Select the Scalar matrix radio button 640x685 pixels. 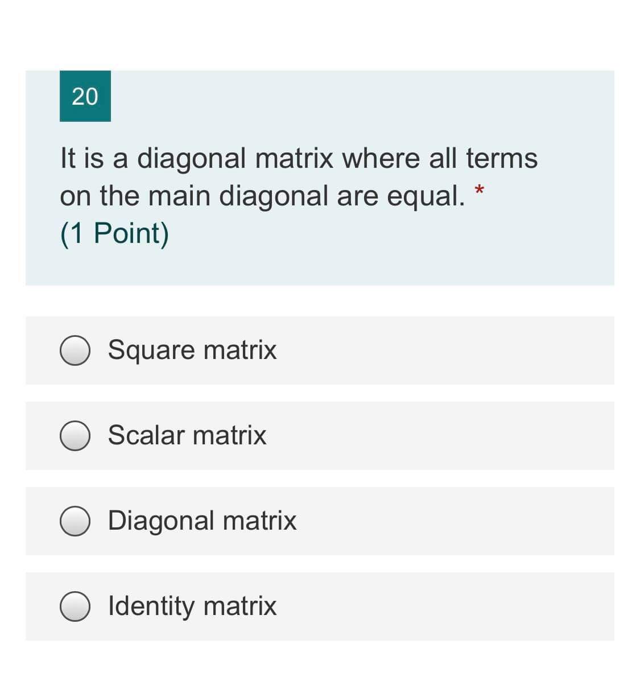point(77,435)
